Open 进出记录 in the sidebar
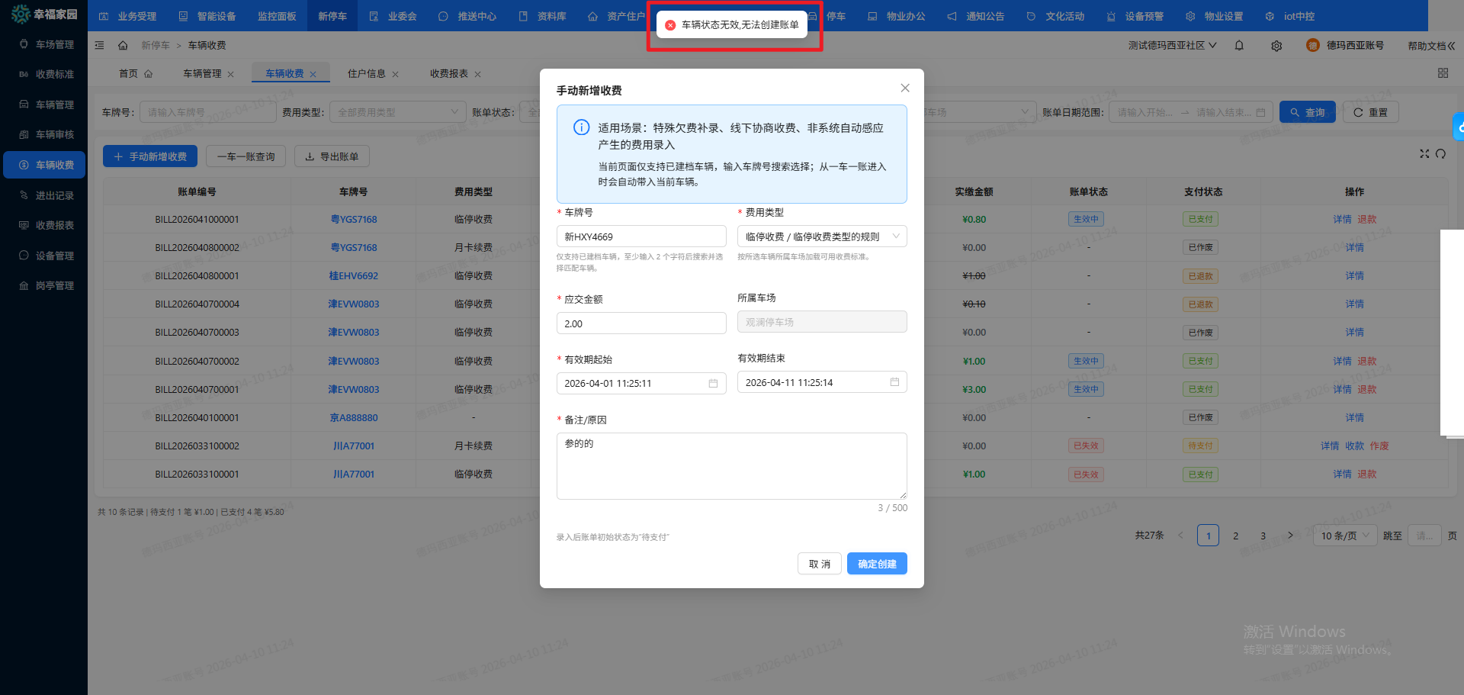 (x=54, y=196)
